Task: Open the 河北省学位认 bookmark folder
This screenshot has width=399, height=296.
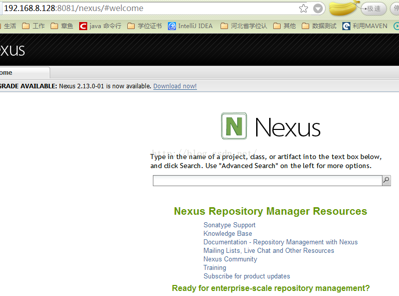Action: [x=244, y=26]
